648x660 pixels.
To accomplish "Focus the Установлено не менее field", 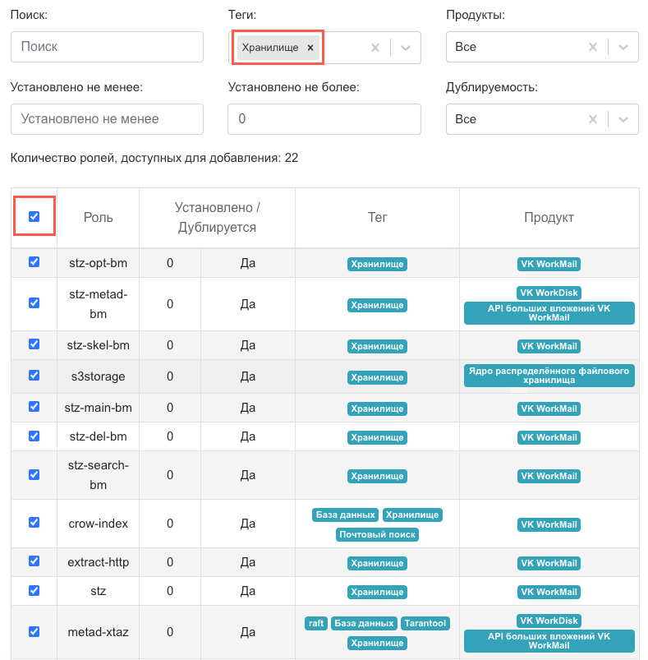I will (107, 119).
